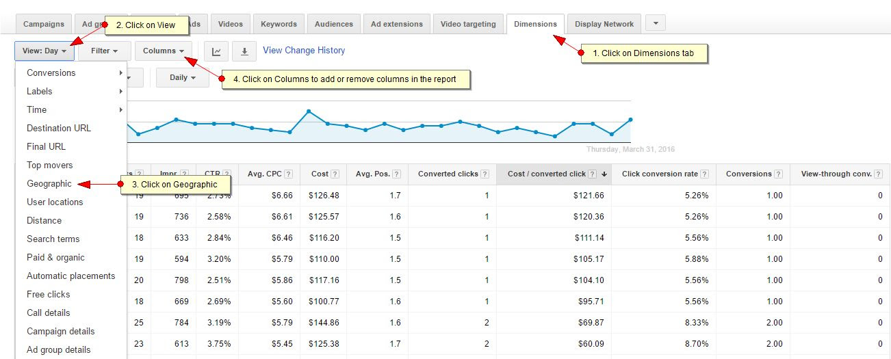Click the 3.75% CTR cell
The width and height of the screenshot is (891, 359).
(216, 344)
